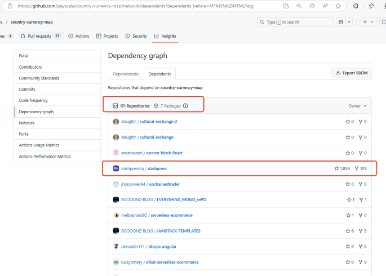Click the site lock icon beside the URL

10,6
